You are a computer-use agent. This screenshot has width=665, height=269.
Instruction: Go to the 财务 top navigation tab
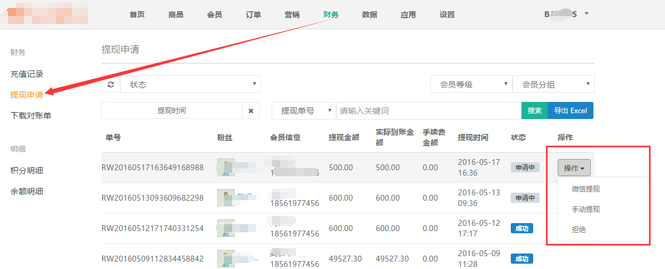pyautogui.click(x=331, y=14)
